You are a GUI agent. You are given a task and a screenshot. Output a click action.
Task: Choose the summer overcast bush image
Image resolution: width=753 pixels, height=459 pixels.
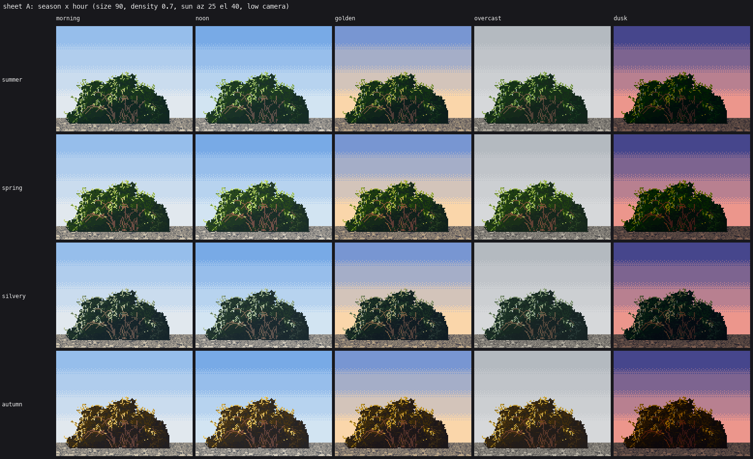click(542, 79)
